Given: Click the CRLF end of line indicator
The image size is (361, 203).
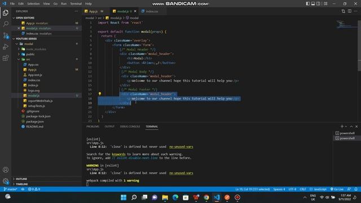Looking at the screenshot, I should [303, 189].
